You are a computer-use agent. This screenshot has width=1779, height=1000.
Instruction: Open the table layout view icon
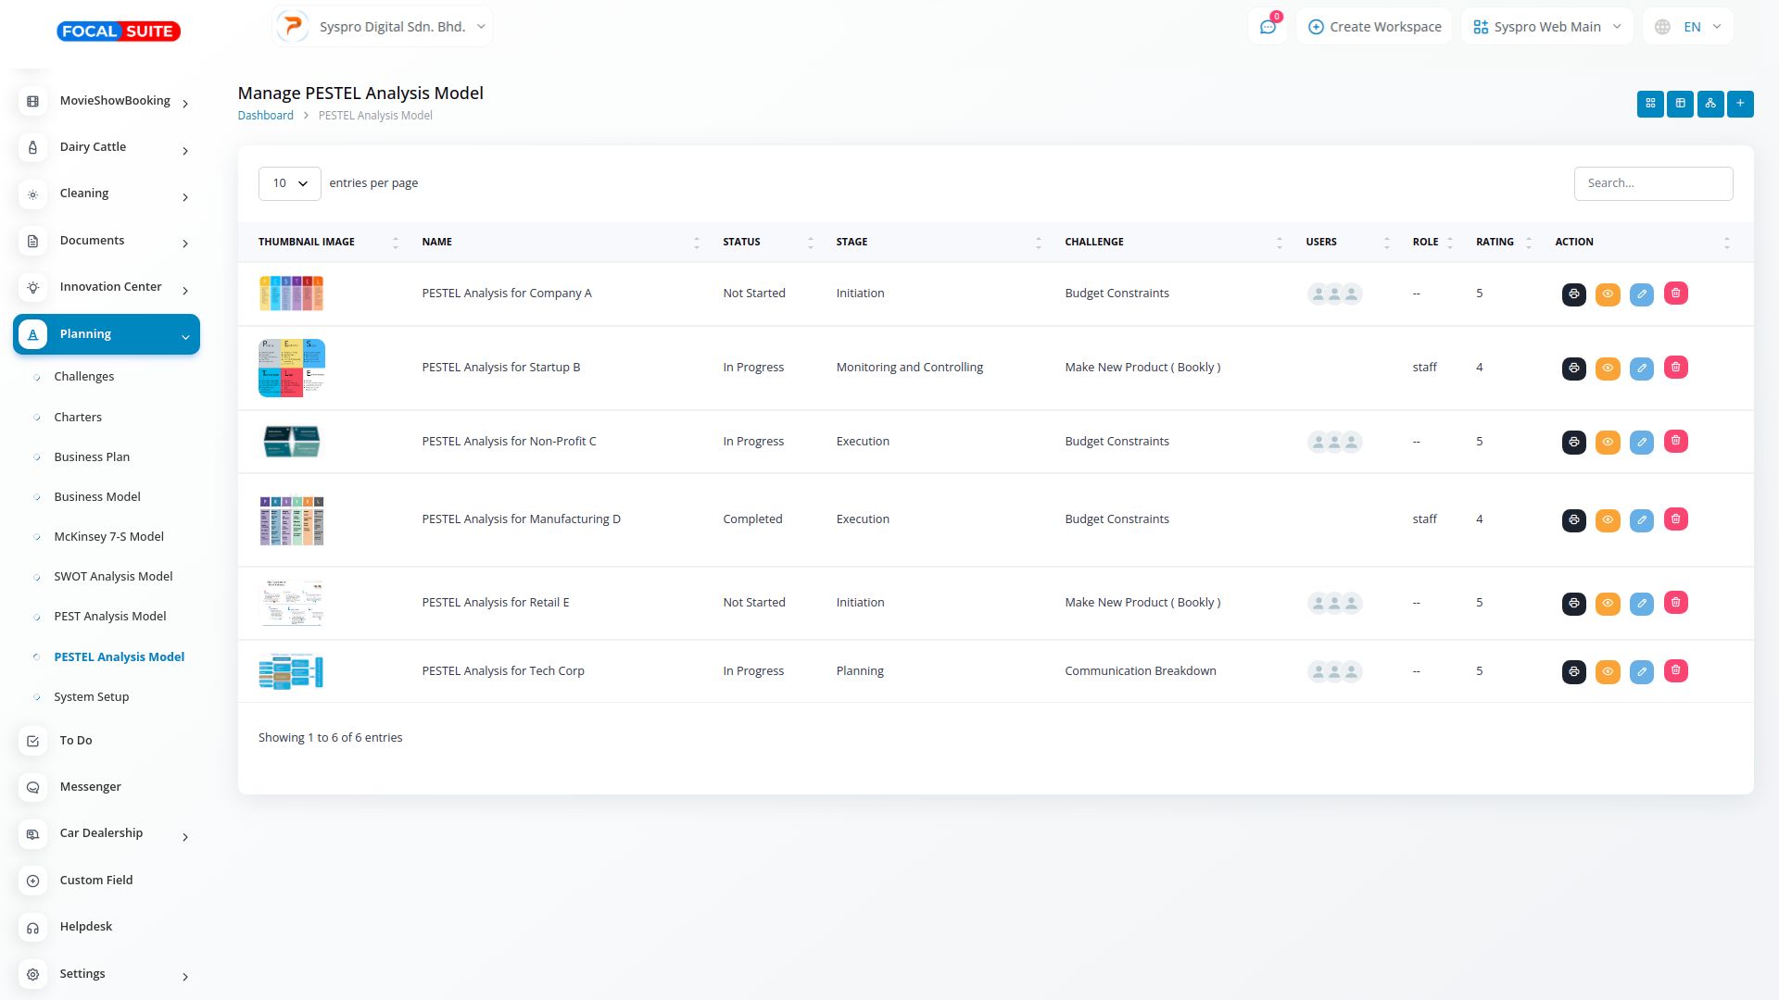pyautogui.click(x=1680, y=104)
